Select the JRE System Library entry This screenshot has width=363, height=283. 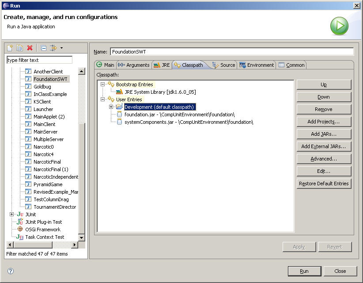click(x=160, y=92)
